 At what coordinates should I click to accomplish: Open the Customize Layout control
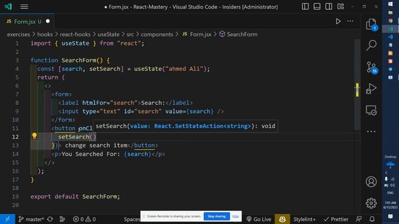click(x=340, y=7)
